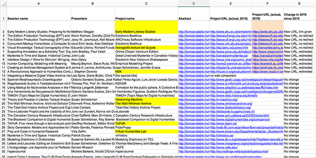Click 'Project URL (actual, 2019)' header cell
The height and width of the screenshot is (158, 316).
(x=268, y=14)
